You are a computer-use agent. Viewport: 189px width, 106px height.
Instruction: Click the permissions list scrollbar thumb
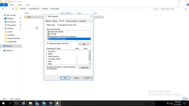[x=89, y=57]
